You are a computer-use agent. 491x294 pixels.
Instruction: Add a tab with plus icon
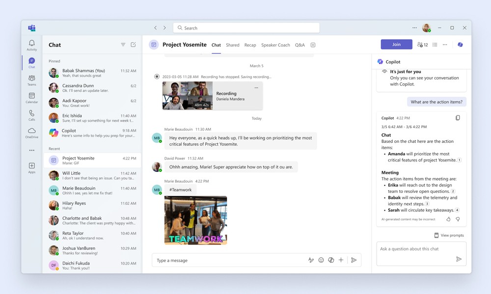point(313,45)
